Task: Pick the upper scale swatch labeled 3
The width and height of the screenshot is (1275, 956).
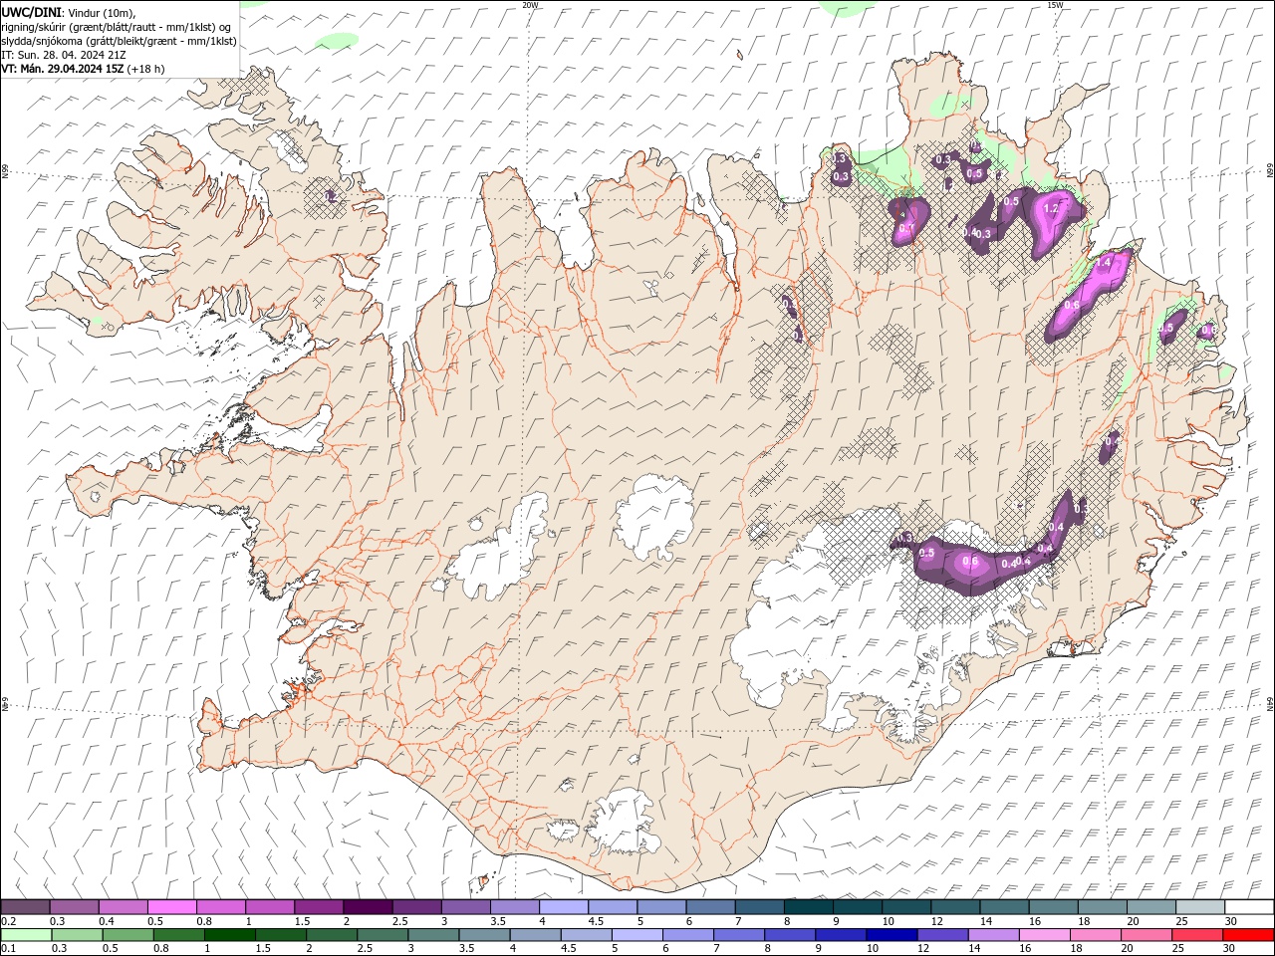Action: tap(465, 906)
